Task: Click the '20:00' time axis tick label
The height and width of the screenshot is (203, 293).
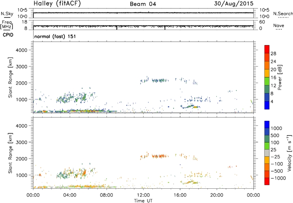Action: click(217, 195)
